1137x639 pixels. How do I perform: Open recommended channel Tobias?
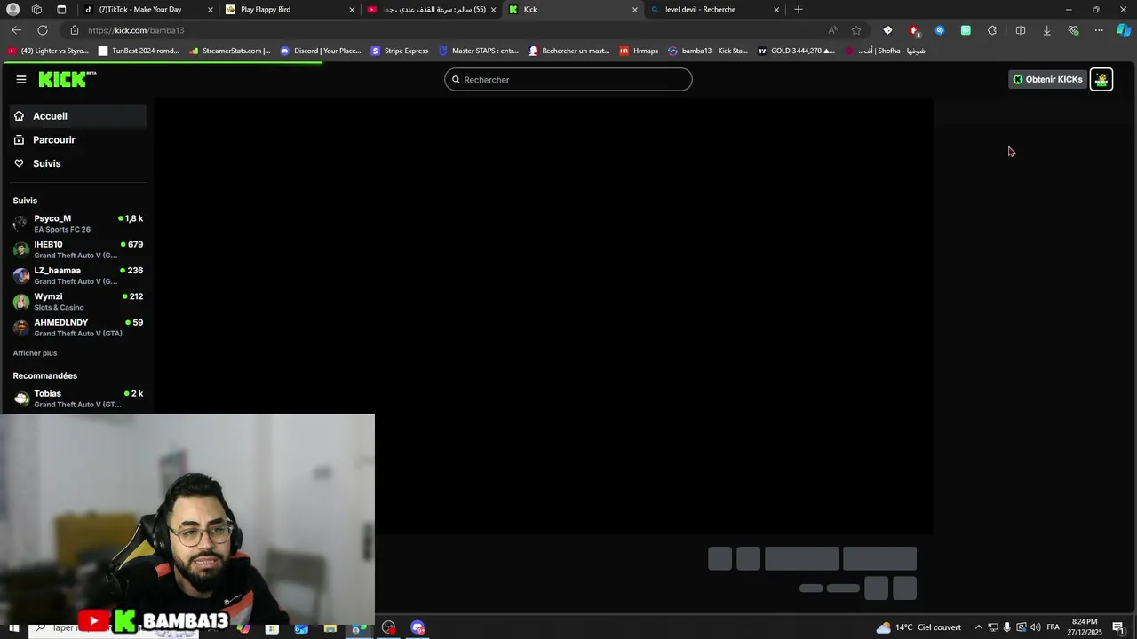pos(78,398)
